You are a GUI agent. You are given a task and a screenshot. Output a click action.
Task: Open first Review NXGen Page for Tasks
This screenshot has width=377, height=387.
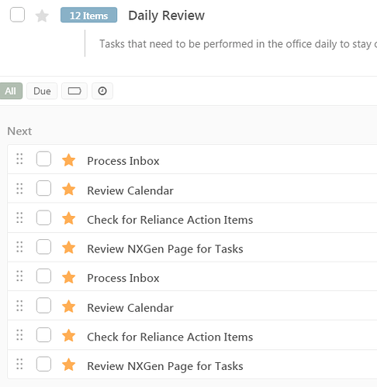pos(165,249)
